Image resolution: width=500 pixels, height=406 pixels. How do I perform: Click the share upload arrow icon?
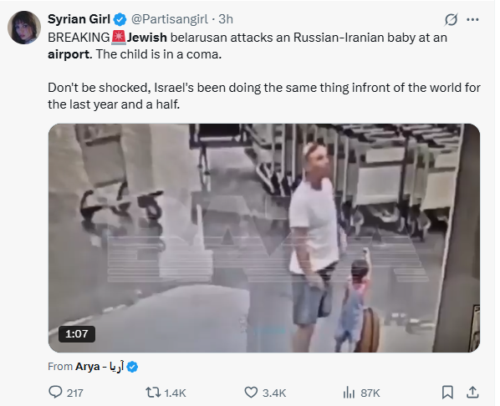coord(472,392)
